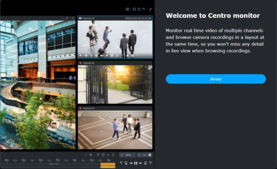The image size is (277, 169).
Task: Click the bookmark icon above the timeline
Action: (x=113, y=155)
